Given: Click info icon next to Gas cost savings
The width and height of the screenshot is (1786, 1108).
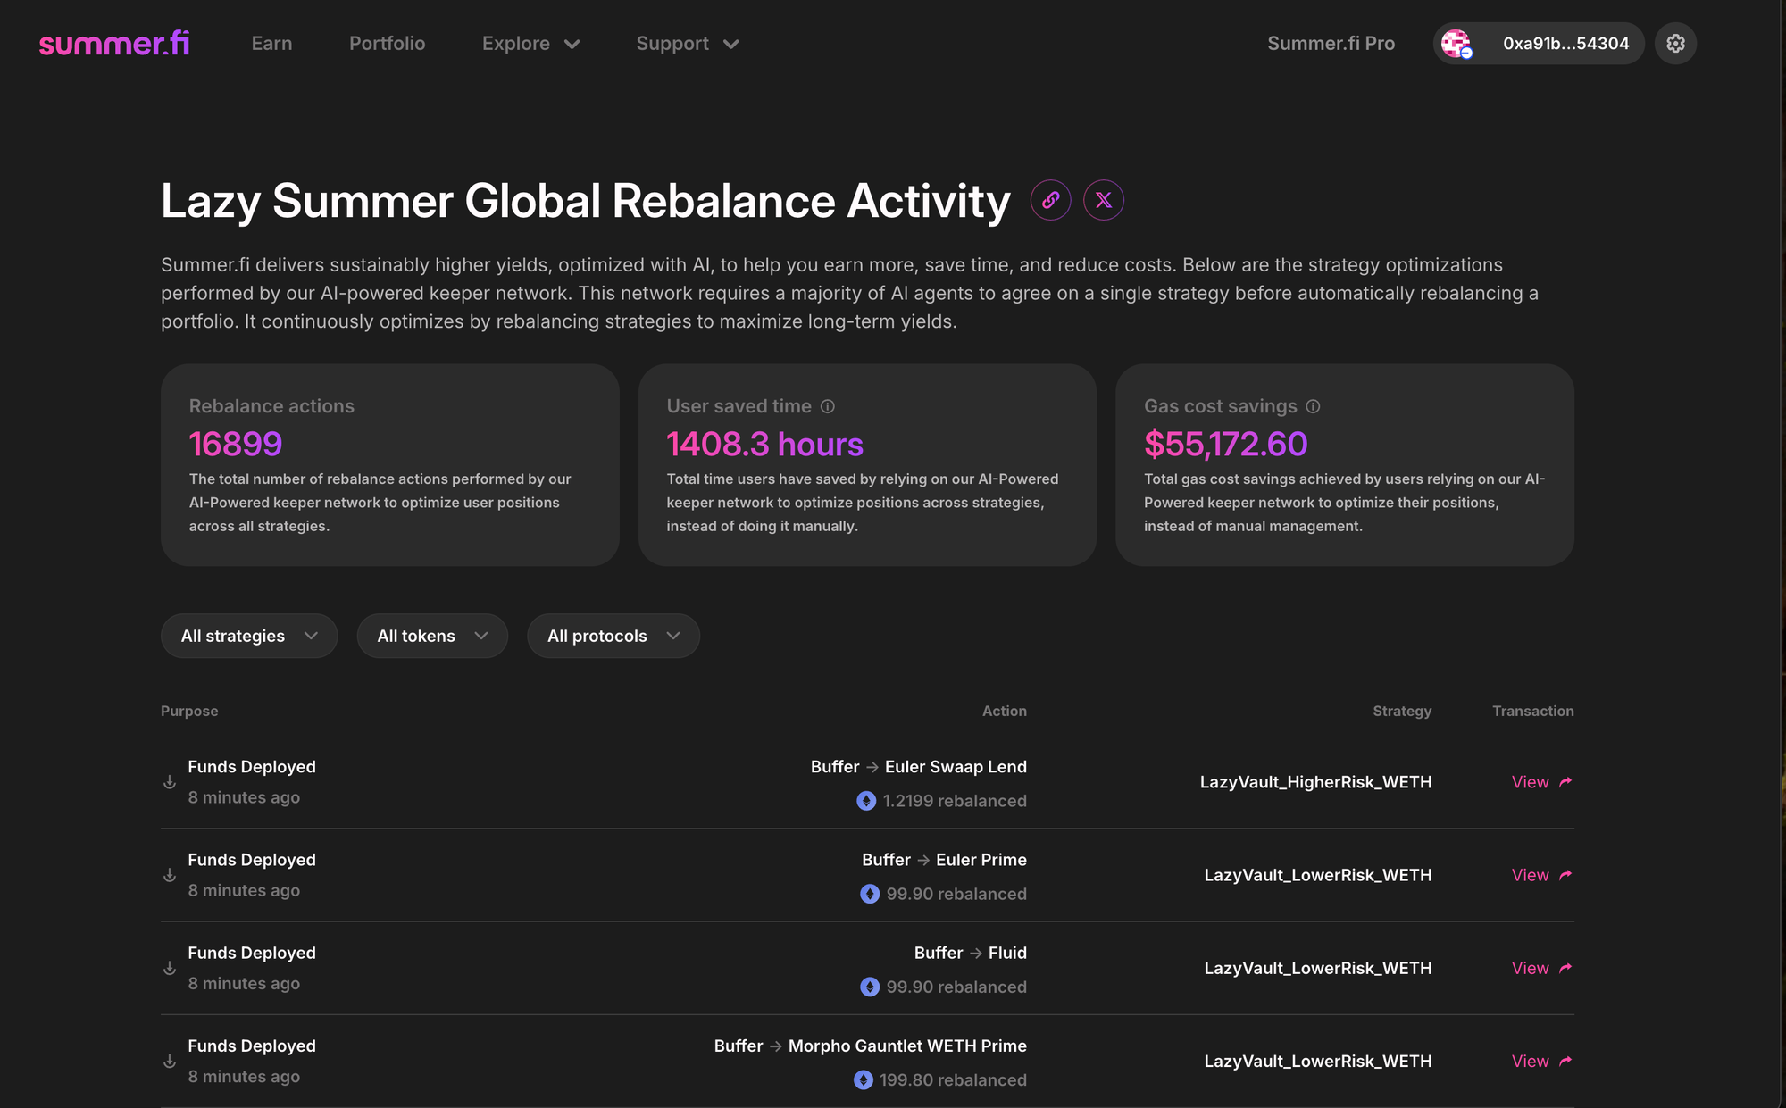Looking at the screenshot, I should click(x=1313, y=406).
